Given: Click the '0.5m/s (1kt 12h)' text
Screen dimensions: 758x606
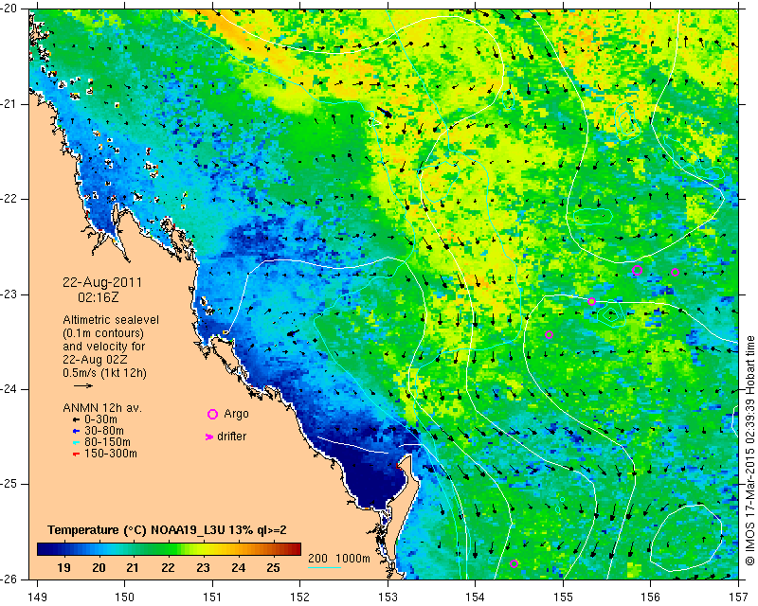Looking at the screenshot, I should [104, 373].
